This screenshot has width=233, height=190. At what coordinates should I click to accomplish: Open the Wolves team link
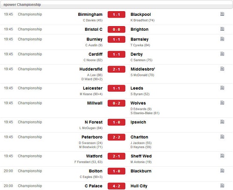(x=138, y=103)
